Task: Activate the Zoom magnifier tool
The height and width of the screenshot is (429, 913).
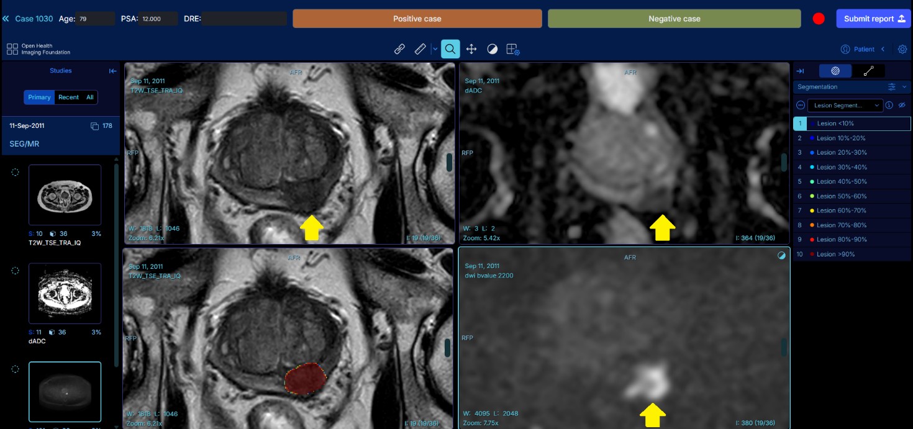Action: coord(450,49)
